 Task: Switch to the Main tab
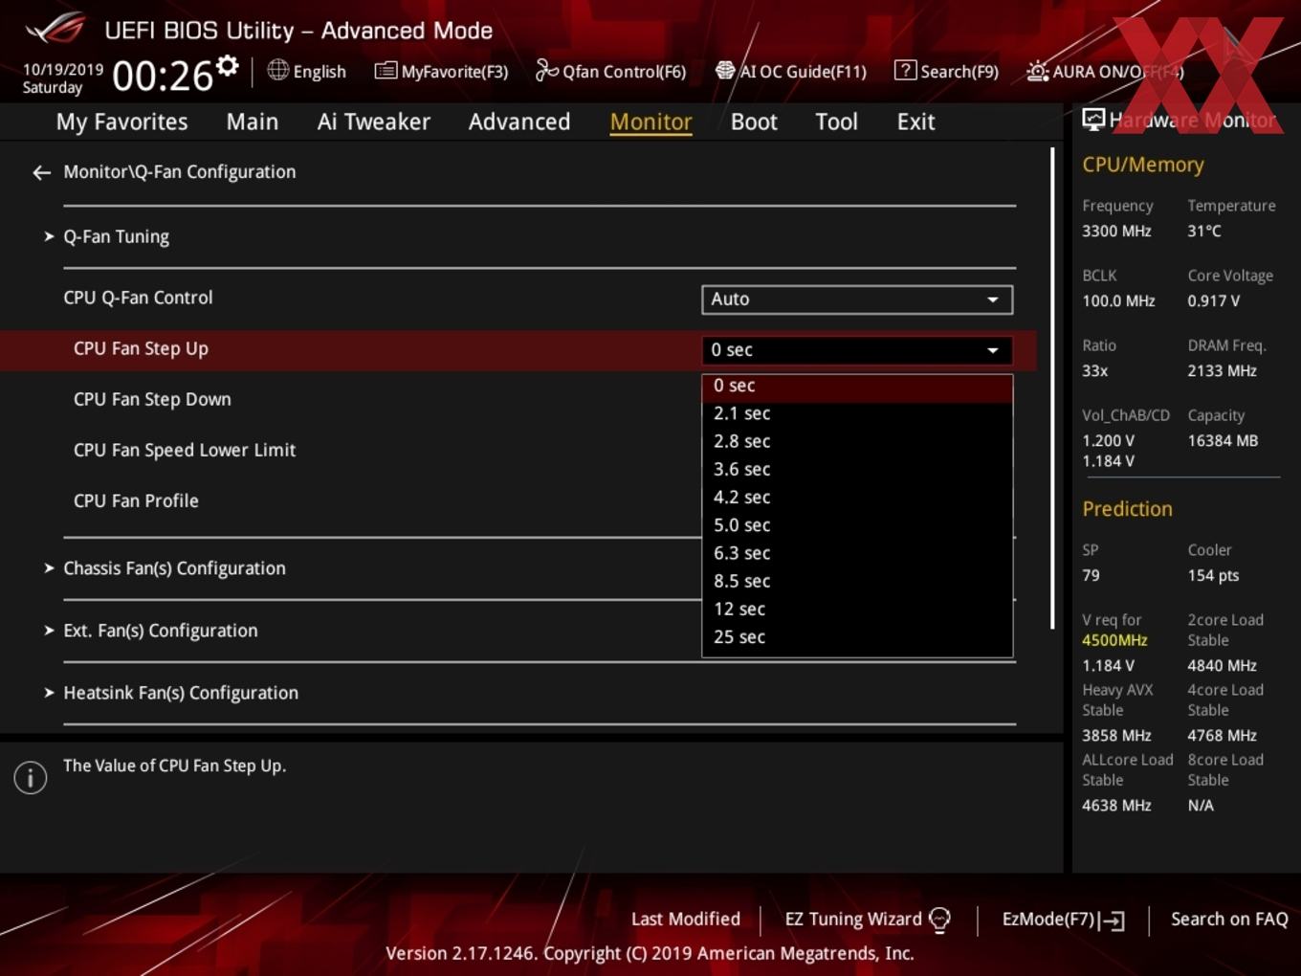[253, 122]
